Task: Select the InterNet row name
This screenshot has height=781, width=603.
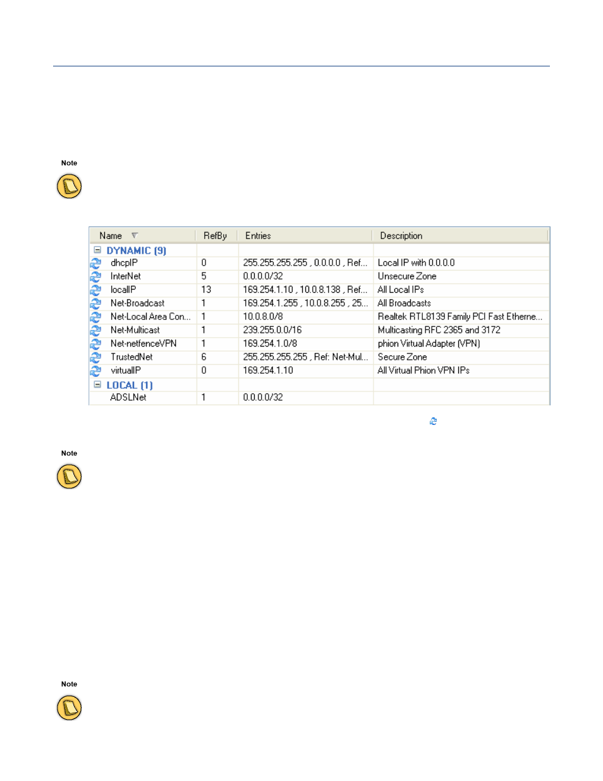Action: (x=126, y=276)
